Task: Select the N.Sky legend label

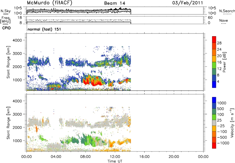Action: [x=6, y=11]
